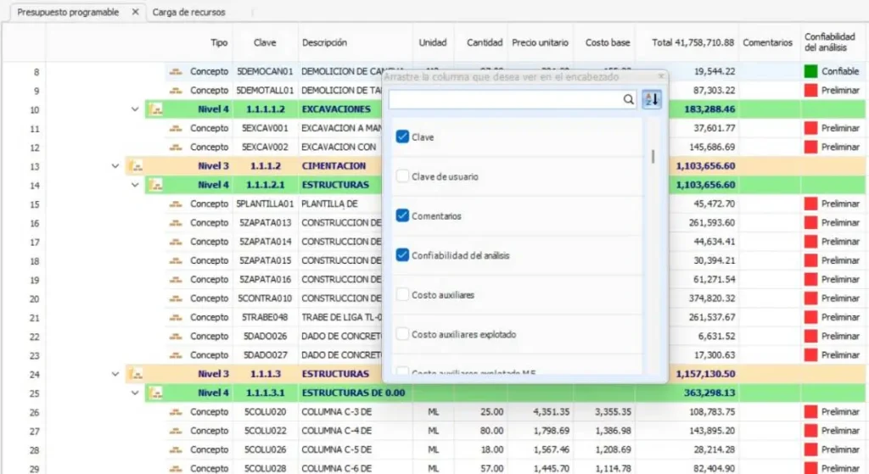
Task: Click the folder icon of row 25 ESTRUCTURAS DE 0.00
Action: click(x=155, y=393)
